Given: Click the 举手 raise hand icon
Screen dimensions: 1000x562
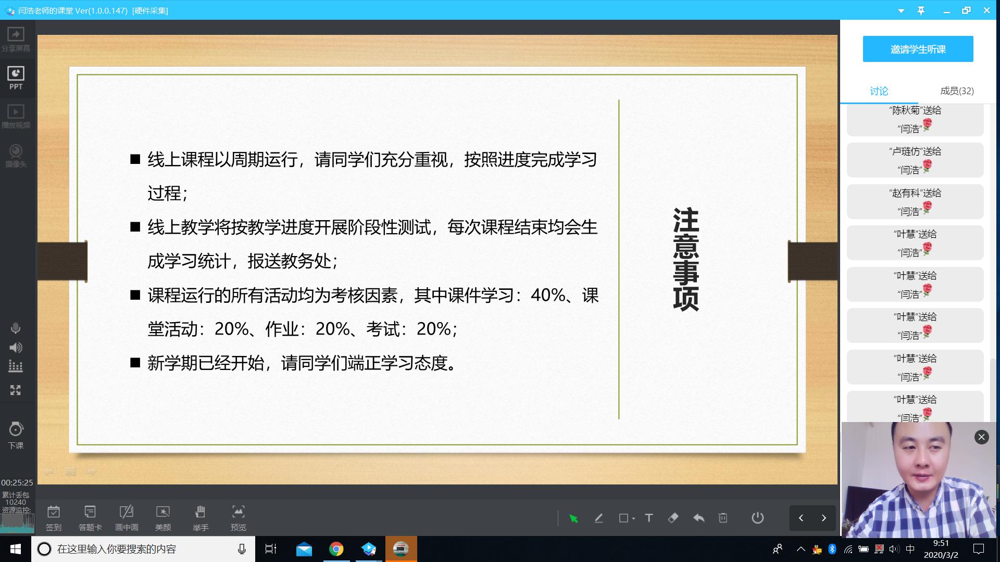Looking at the screenshot, I should (x=201, y=518).
